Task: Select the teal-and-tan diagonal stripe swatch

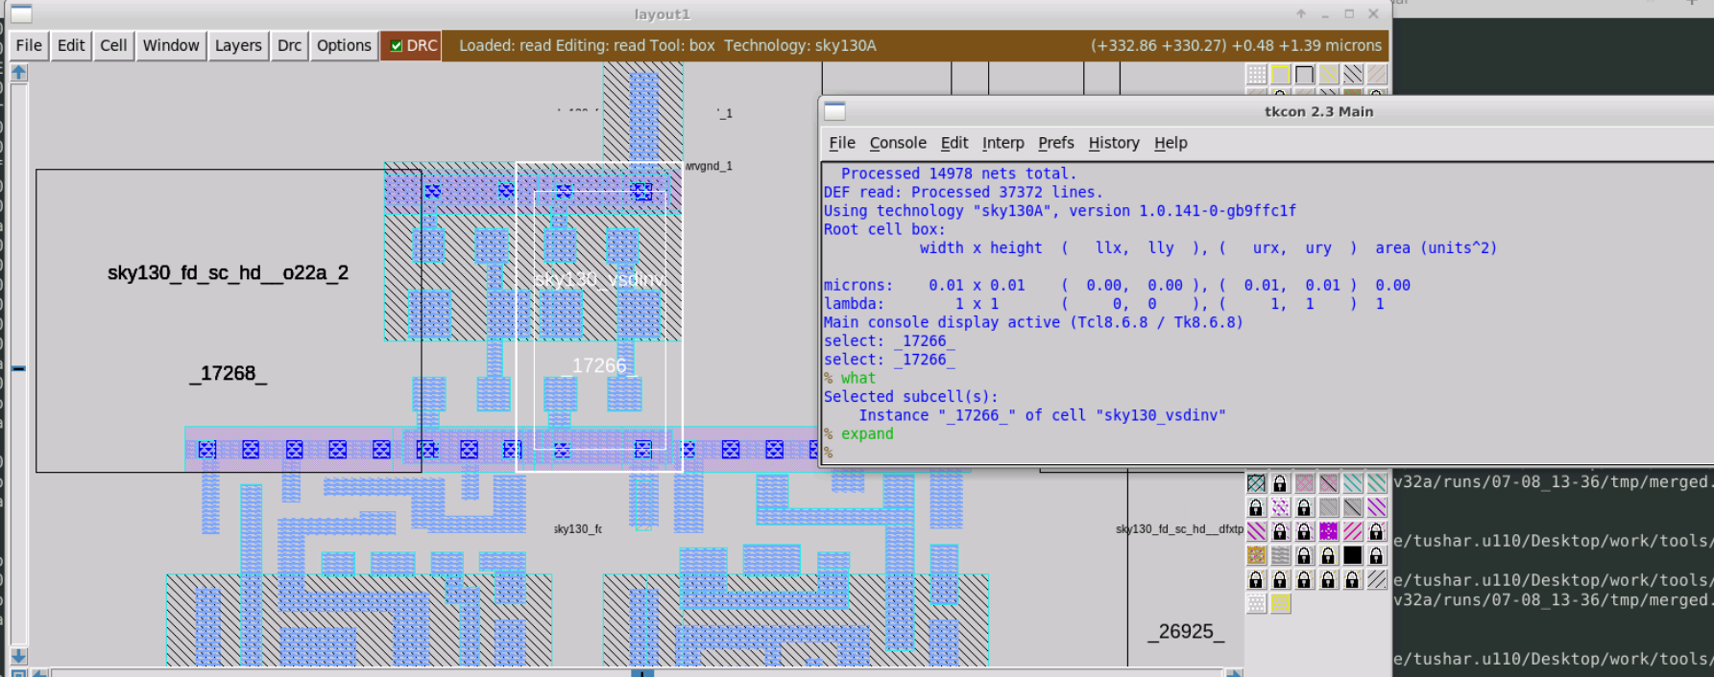Action: [1377, 482]
